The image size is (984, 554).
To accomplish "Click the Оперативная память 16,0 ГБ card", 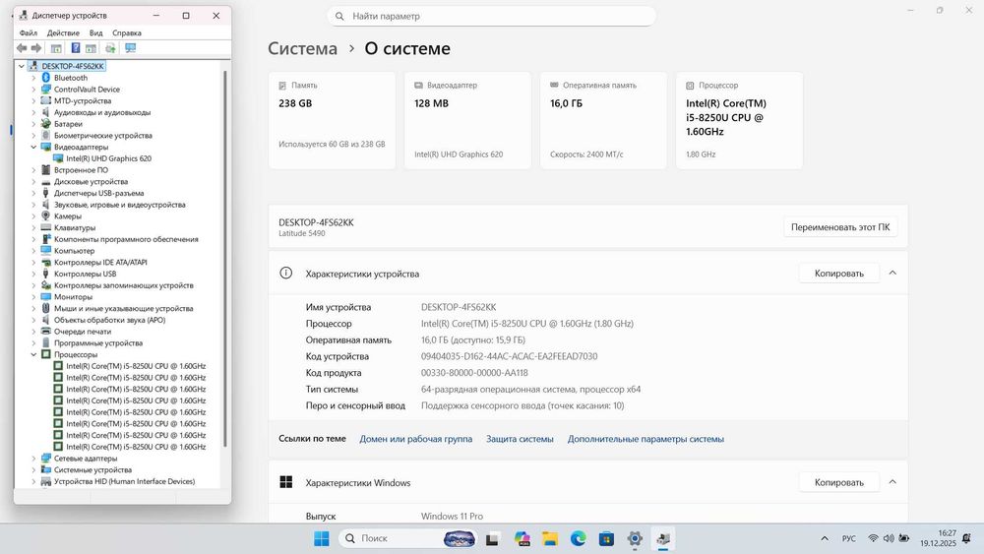I will [604, 120].
